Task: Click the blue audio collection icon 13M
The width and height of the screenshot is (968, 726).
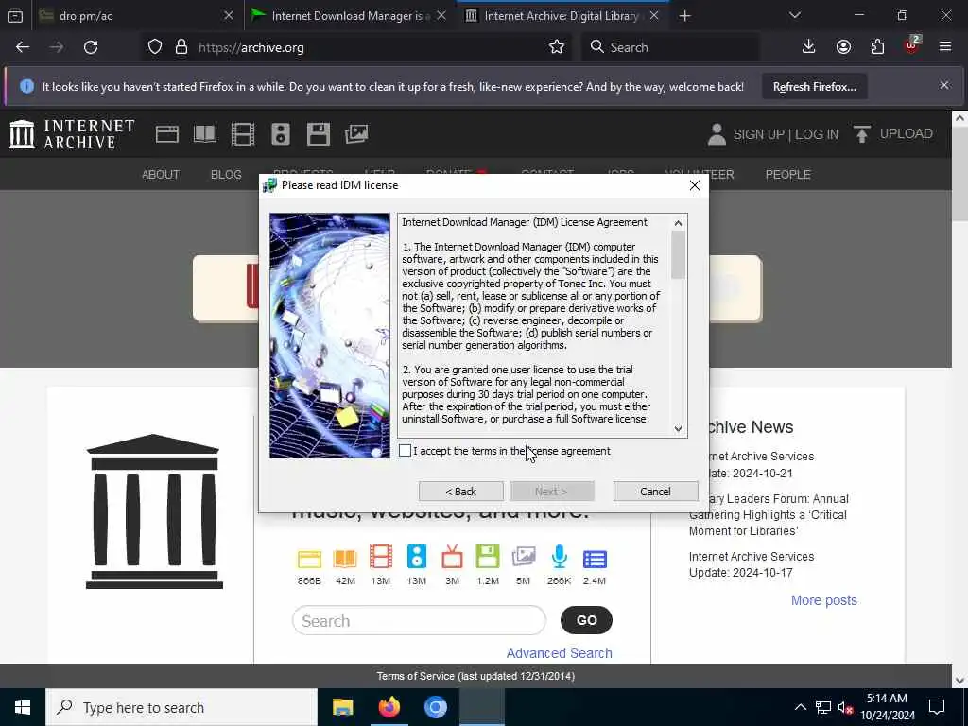Action: click(x=417, y=557)
